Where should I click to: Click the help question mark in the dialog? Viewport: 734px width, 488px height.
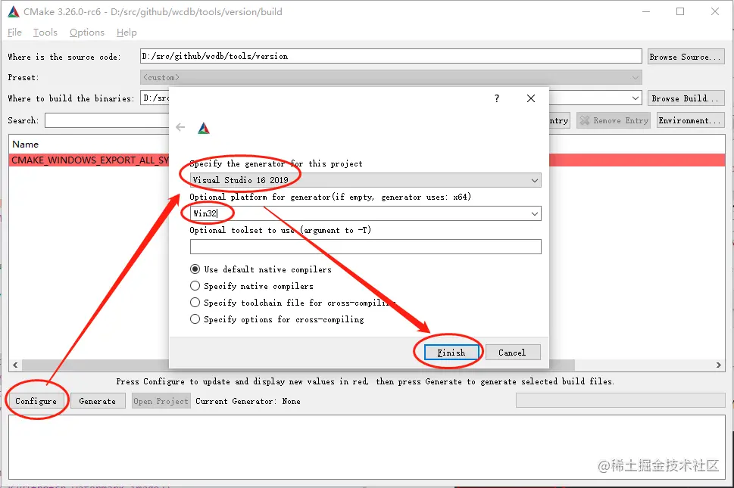pyautogui.click(x=497, y=98)
